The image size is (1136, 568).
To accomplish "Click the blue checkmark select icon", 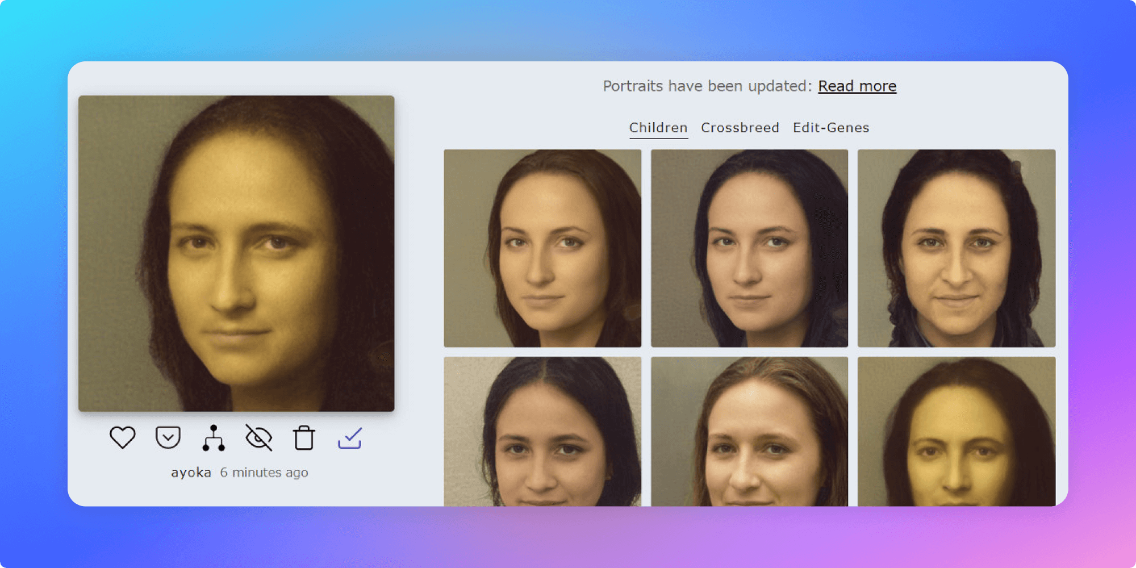I will pos(350,438).
